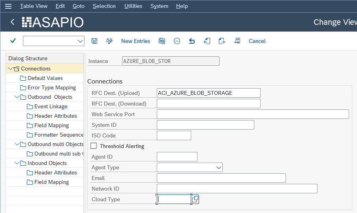Click the RFC Dest. (Upload) field

209,93
